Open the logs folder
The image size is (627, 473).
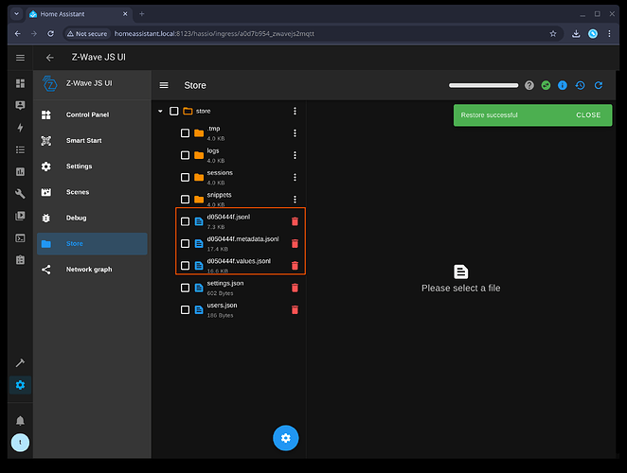pyautogui.click(x=213, y=150)
